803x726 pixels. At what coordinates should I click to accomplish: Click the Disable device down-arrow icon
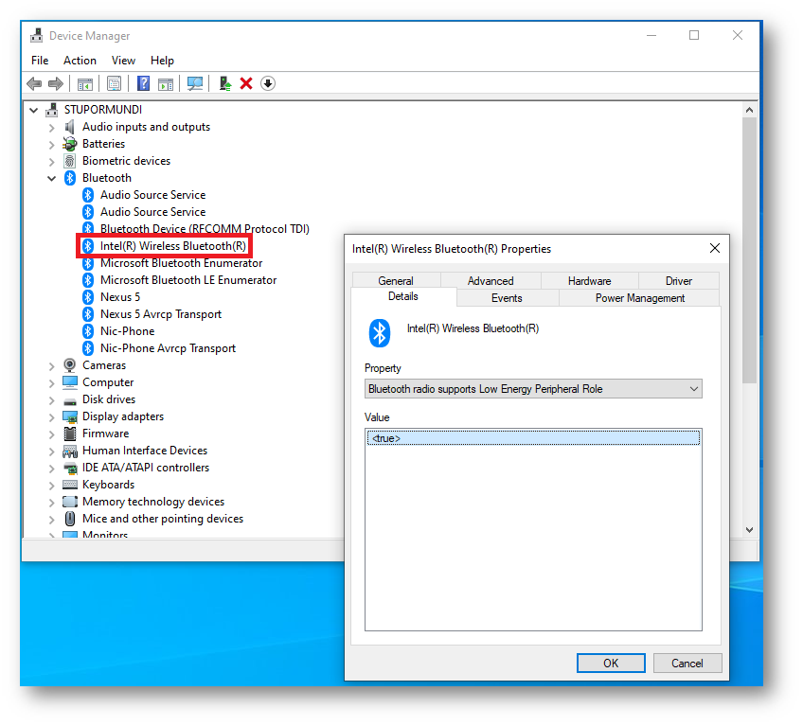pos(268,83)
